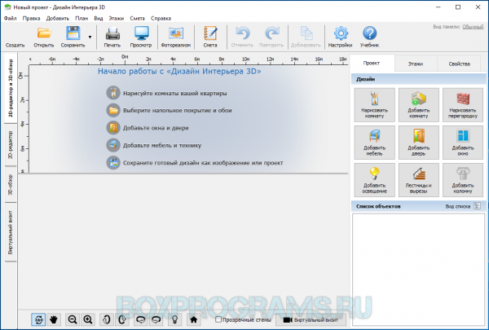This screenshot has height=330, width=489.
Task: Open the Вид menu
Action: click(99, 18)
